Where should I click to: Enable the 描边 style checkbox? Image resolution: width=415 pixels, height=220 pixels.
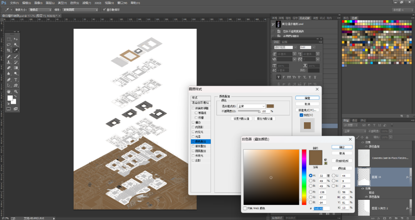pos(193,122)
